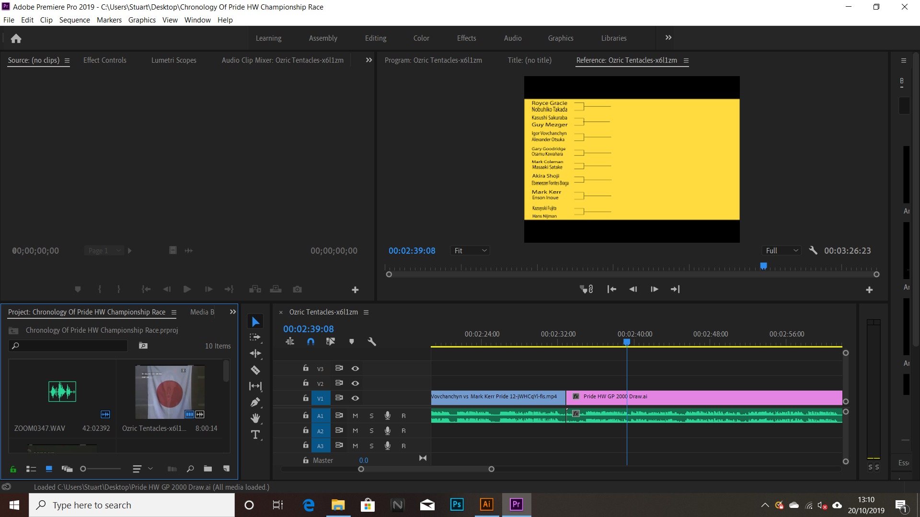Open the Full playback resolution dropdown
This screenshot has height=517, width=920.
pos(781,250)
